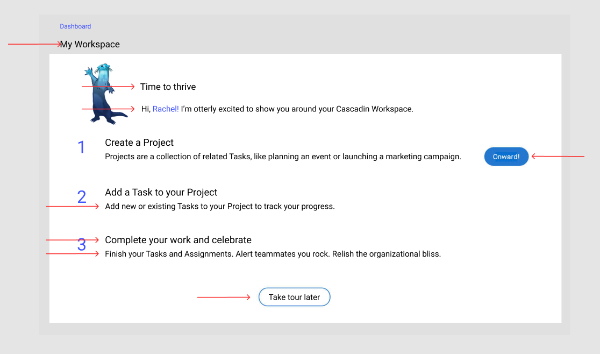600x354 pixels.
Task: Click the Projects are a collection description text
Action: coord(283,157)
